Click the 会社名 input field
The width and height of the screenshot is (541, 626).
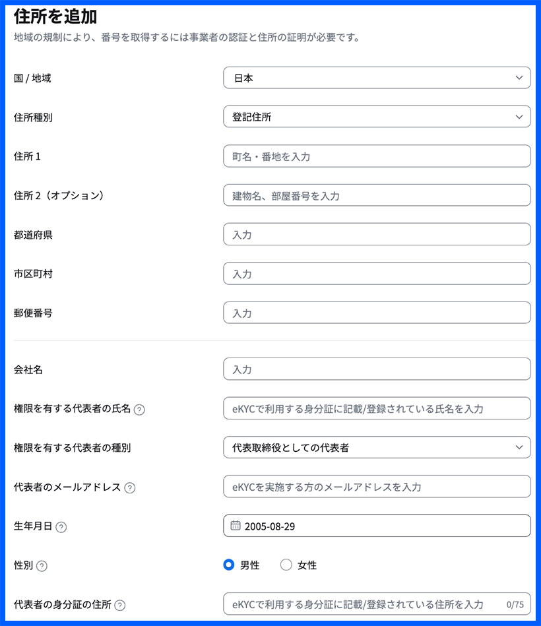[x=376, y=369]
